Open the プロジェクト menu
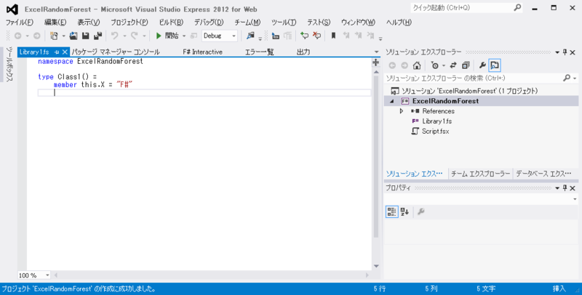The width and height of the screenshot is (582, 295). (129, 23)
